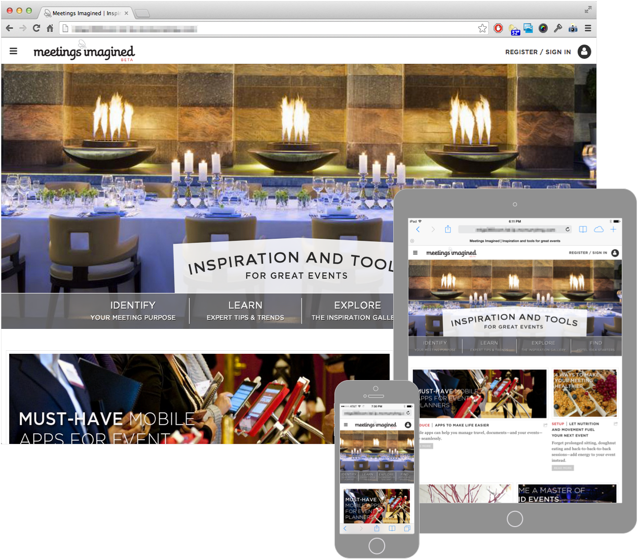Image resolution: width=638 pixels, height=559 pixels.
Task: Click the desktop browser address bar
Action: click(274, 28)
